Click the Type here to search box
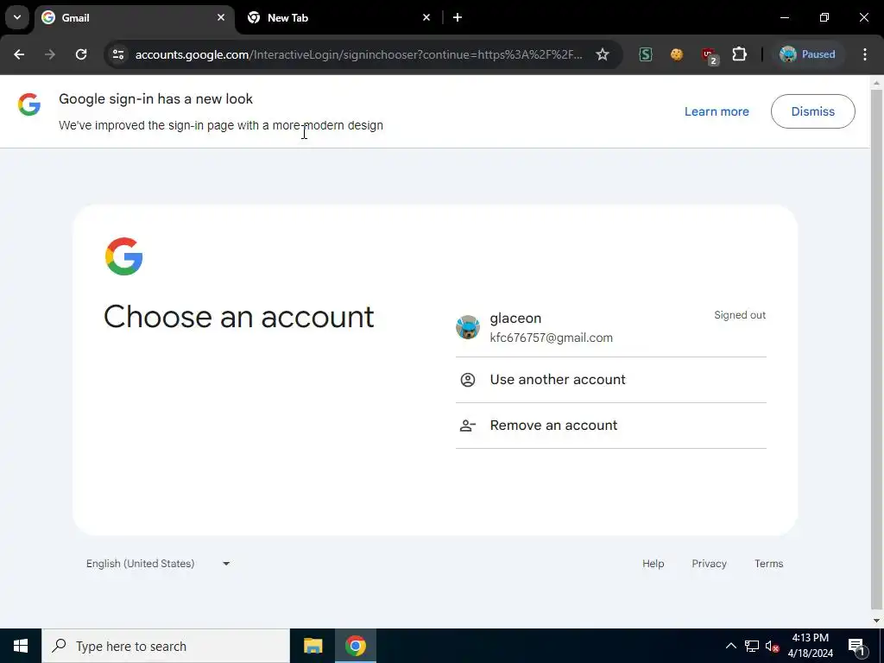The width and height of the screenshot is (884, 663). [x=166, y=646]
